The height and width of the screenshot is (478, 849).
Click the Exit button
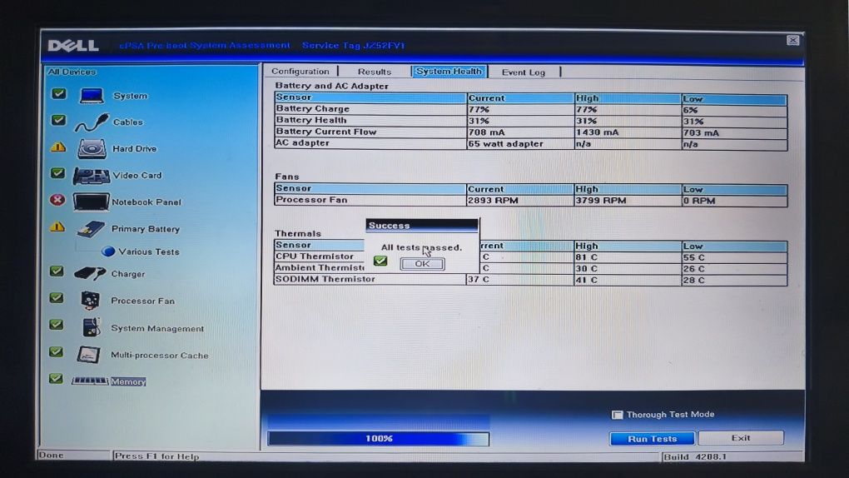741,438
